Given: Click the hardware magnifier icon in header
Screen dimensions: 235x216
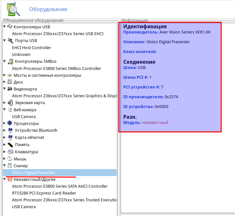Looking at the screenshot, I should 13,9.
